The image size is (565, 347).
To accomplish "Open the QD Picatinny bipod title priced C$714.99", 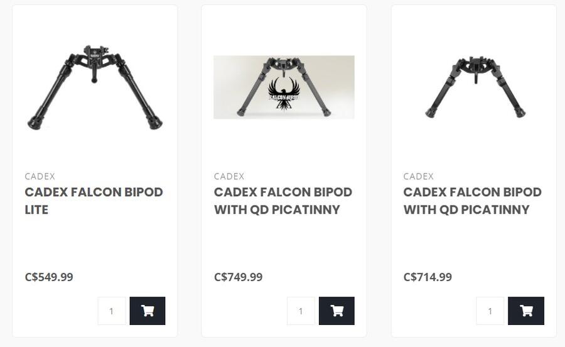I will coord(472,201).
